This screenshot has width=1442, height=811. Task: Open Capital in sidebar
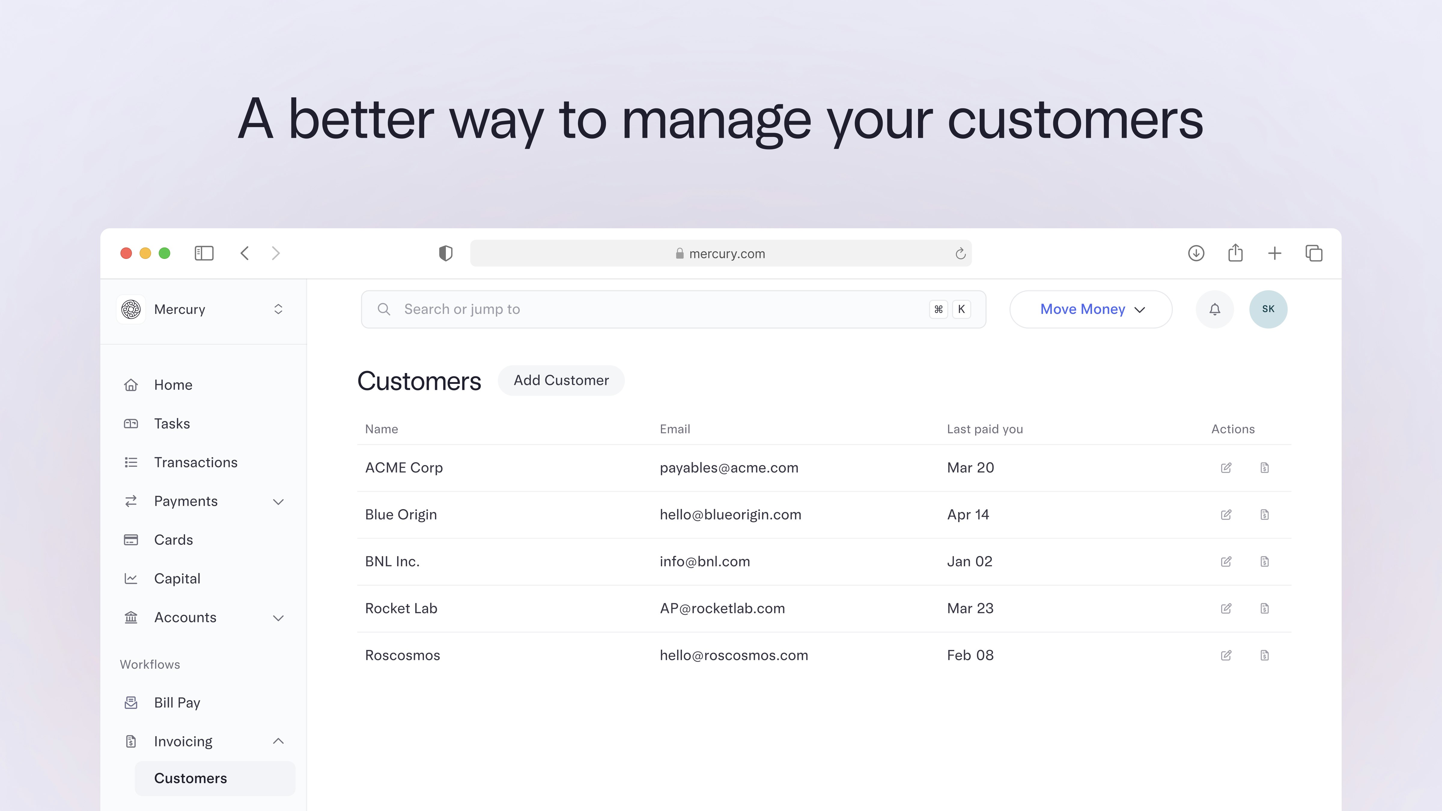(177, 579)
